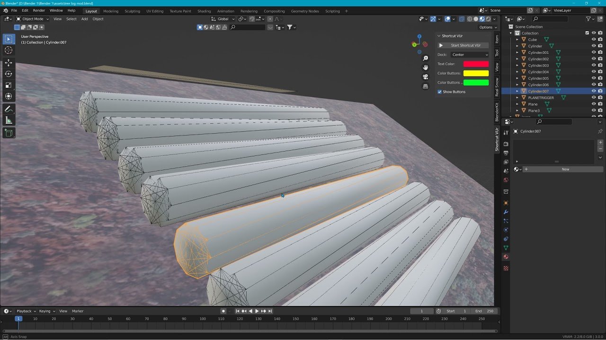Toggle visibility of the Cube object
The width and height of the screenshot is (606, 340).
pyautogui.click(x=594, y=40)
